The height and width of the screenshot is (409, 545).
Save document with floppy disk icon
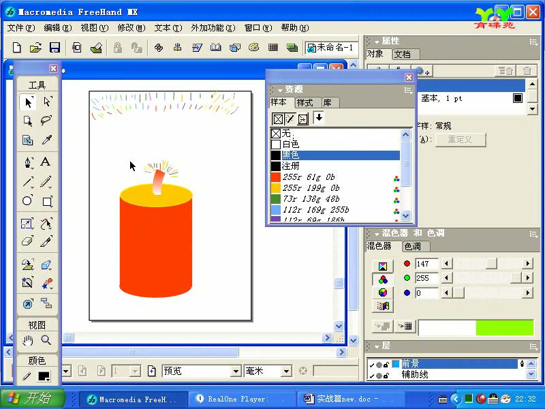click(54, 47)
